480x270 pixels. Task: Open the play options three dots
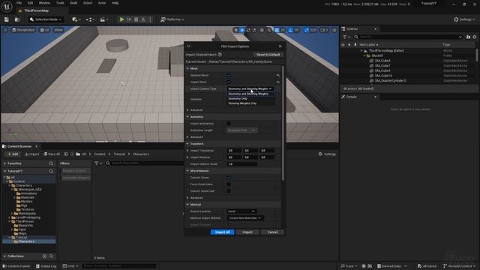pyautogui.click(x=150, y=19)
